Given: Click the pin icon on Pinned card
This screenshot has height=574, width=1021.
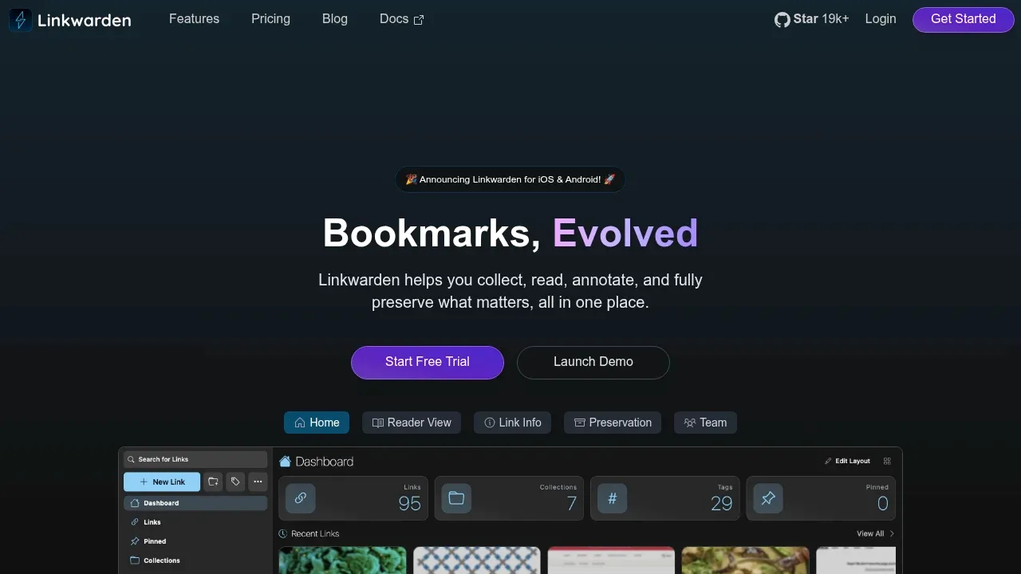Looking at the screenshot, I should point(768,498).
